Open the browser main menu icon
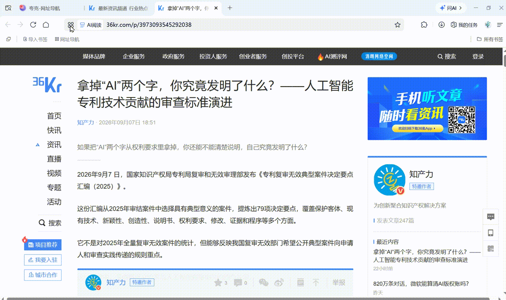506x300 pixels. (500, 25)
